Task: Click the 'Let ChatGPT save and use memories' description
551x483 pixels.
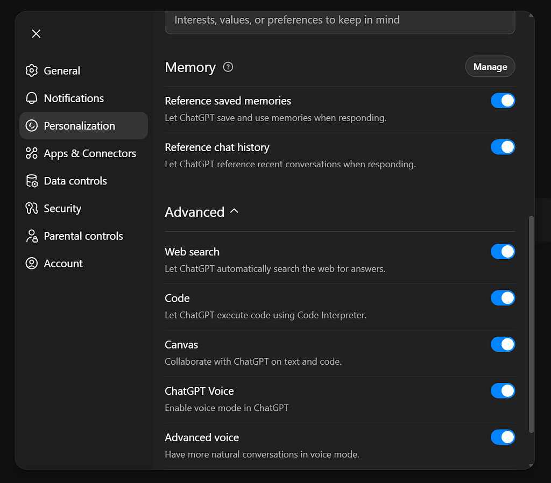Action: 275,118
